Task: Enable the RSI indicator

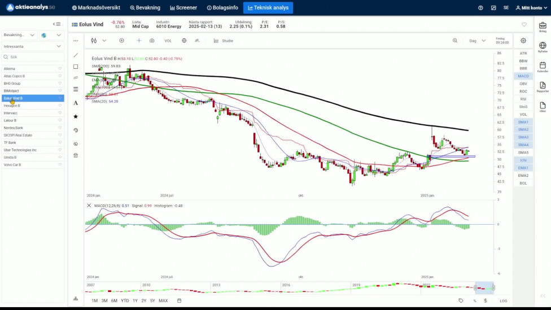Action: point(523,99)
